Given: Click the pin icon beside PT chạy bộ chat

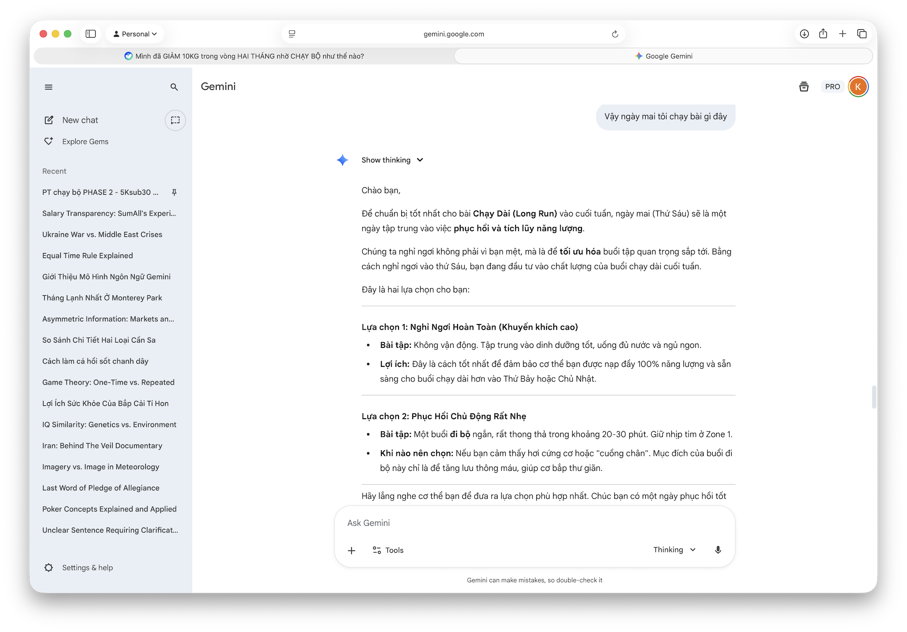Looking at the screenshot, I should pyautogui.click(x=174, y=192).
